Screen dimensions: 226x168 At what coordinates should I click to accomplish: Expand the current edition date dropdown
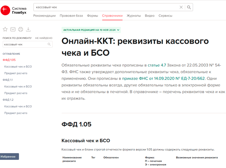pos(118,29)
